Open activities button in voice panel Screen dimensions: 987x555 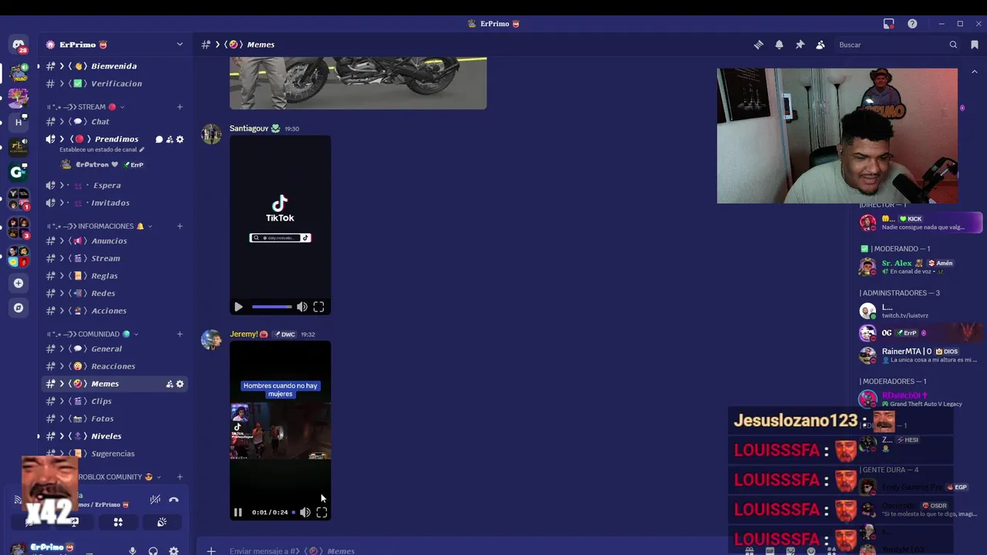118,522
